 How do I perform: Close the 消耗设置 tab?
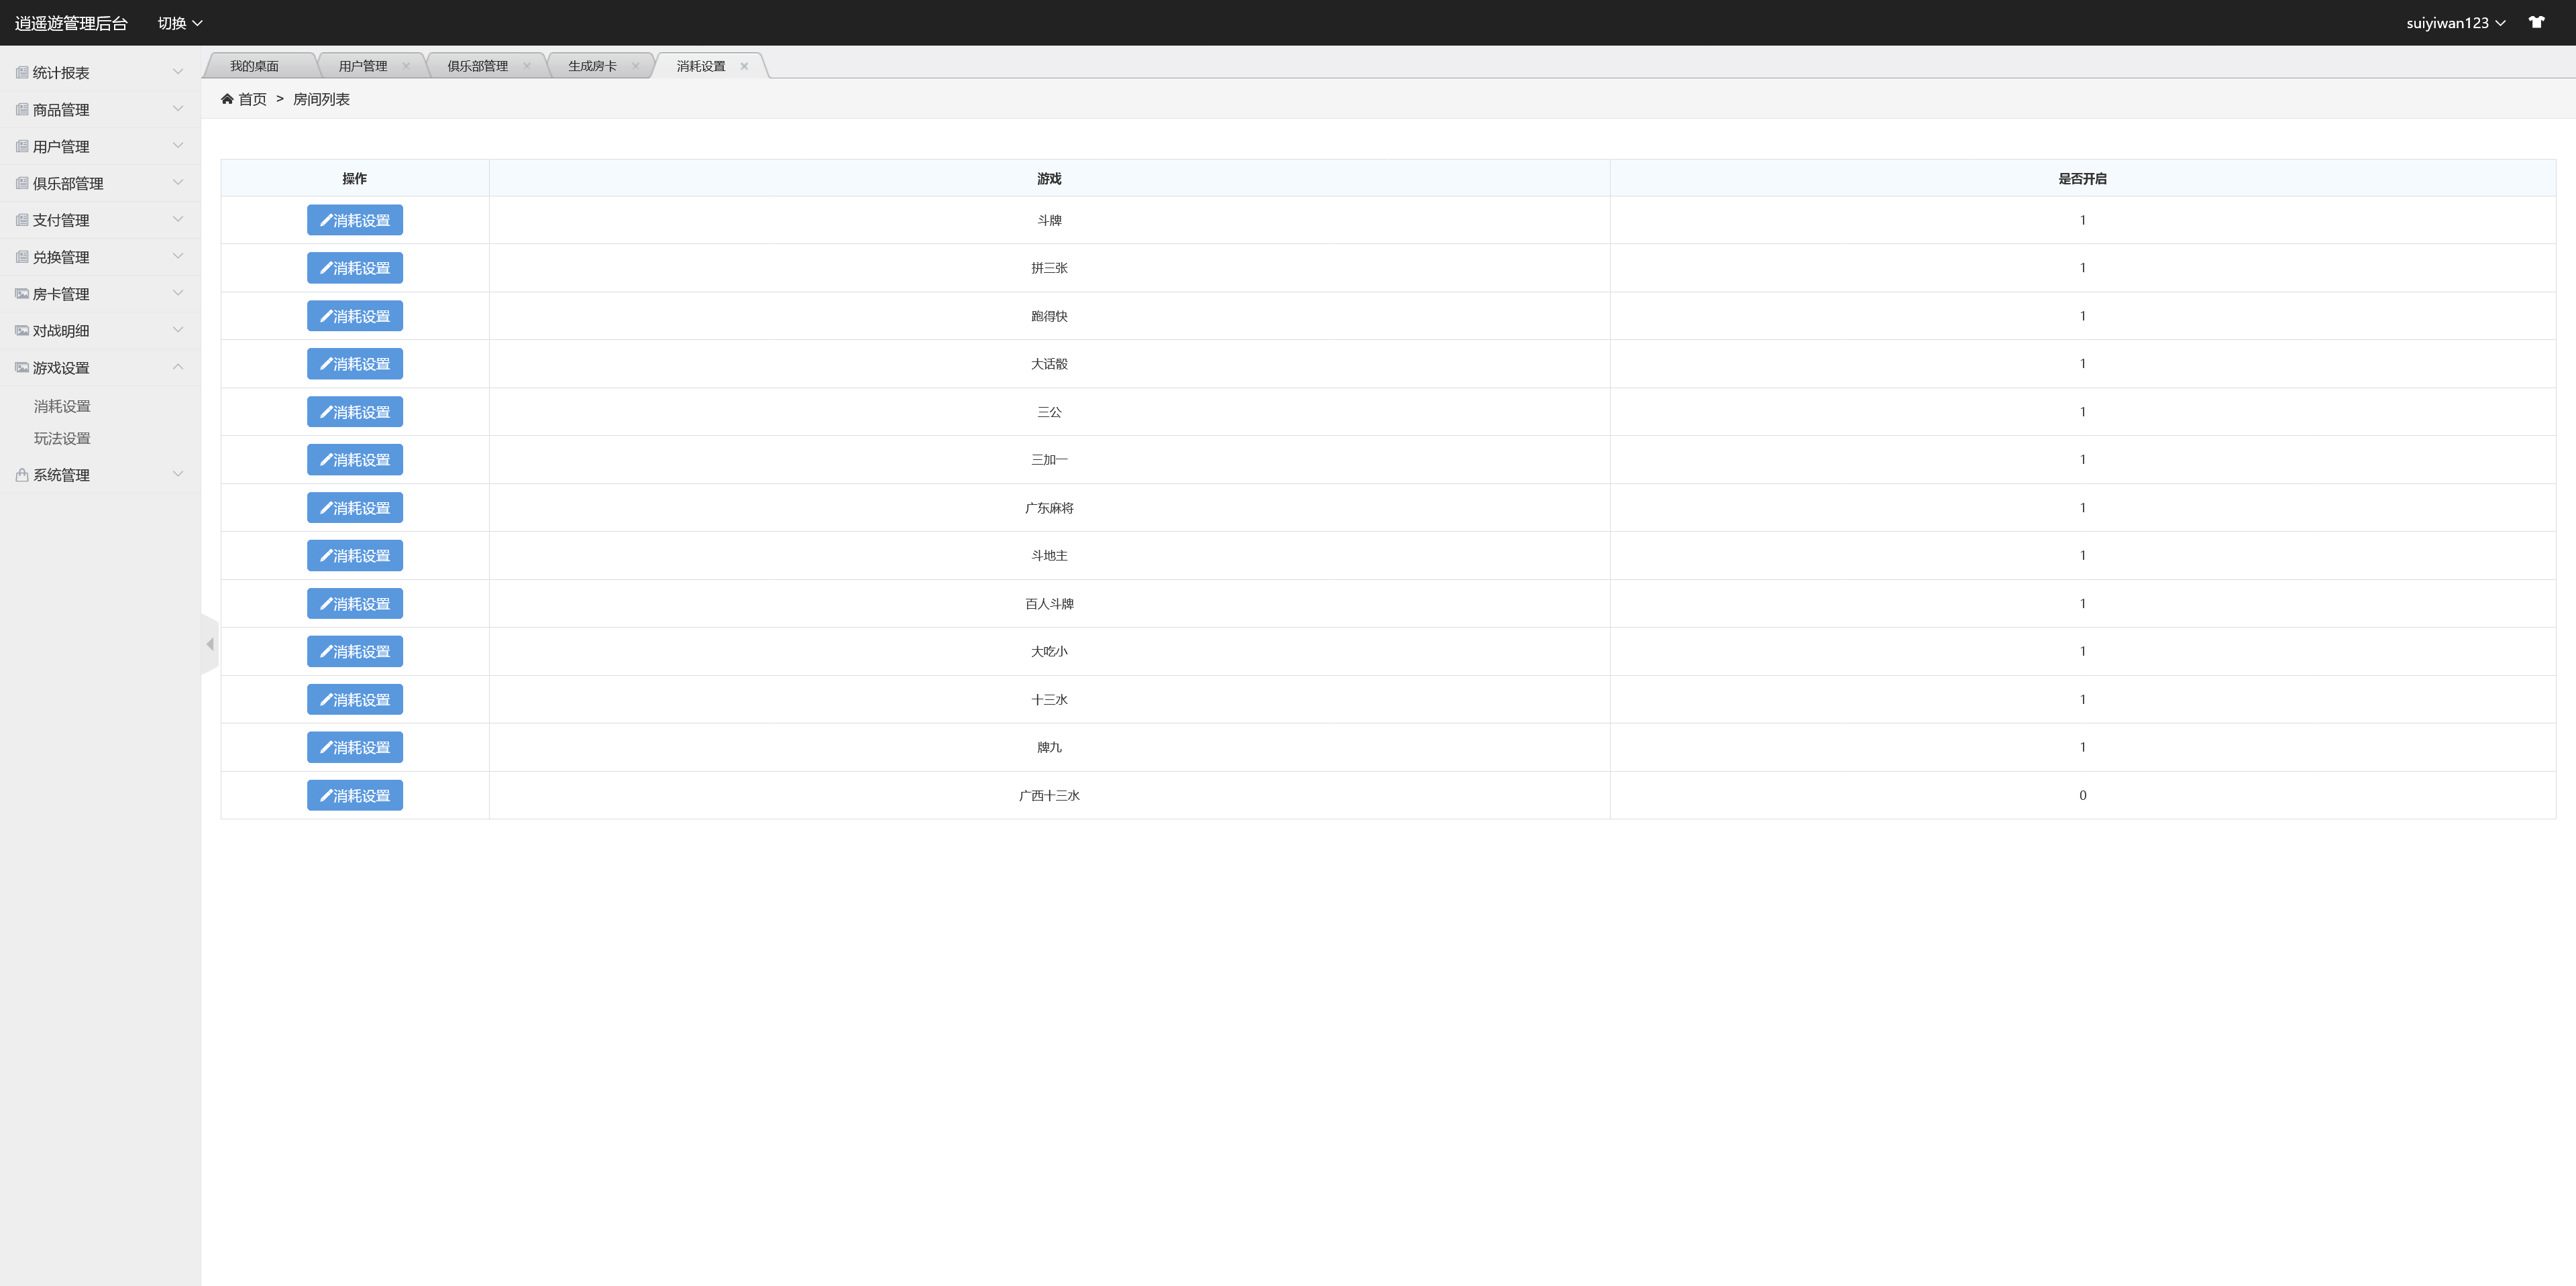click(744, 66)
